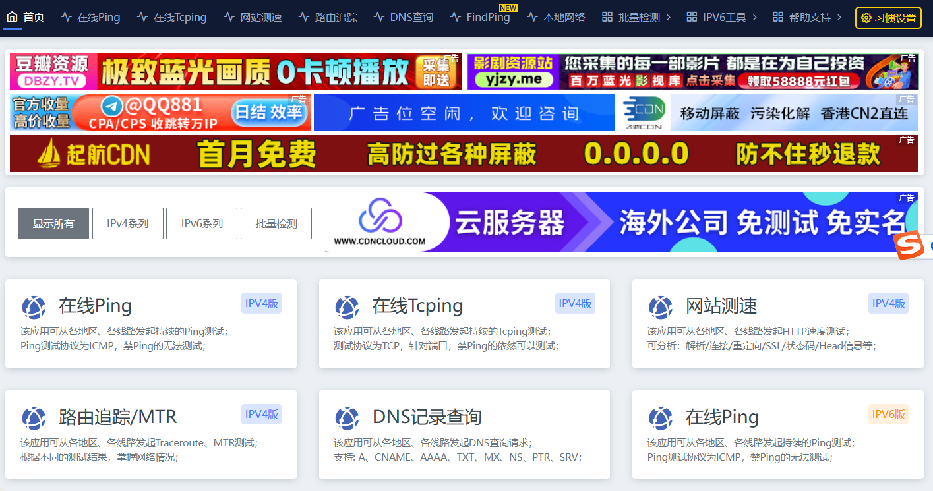Click the pulse icon beside 网站测速 in navbar

pyautogui.click(x=229, y=17)
